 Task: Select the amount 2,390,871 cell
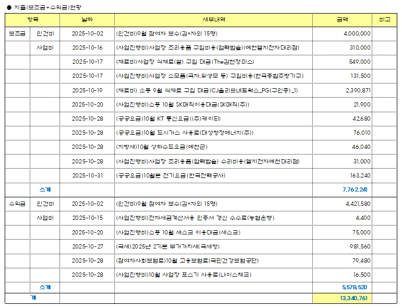point(342,90)
